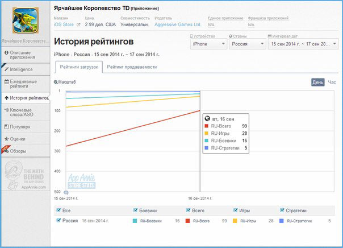Open the Устройство iPhone dropdown
Viewport: 343px width, 248px height.
208,44
